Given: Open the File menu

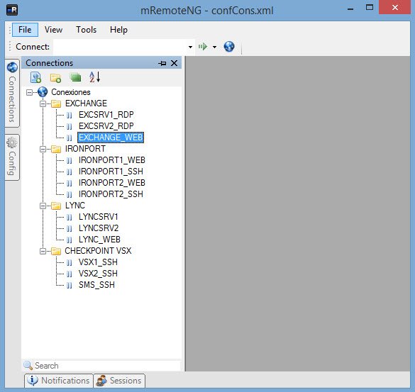Looking at the screenshot, I should (25, 30).
